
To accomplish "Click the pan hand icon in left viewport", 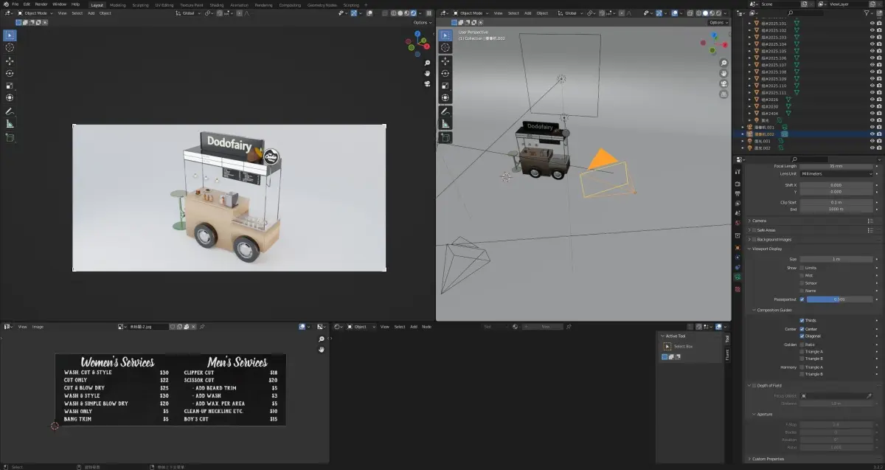I will coord(428,73).
